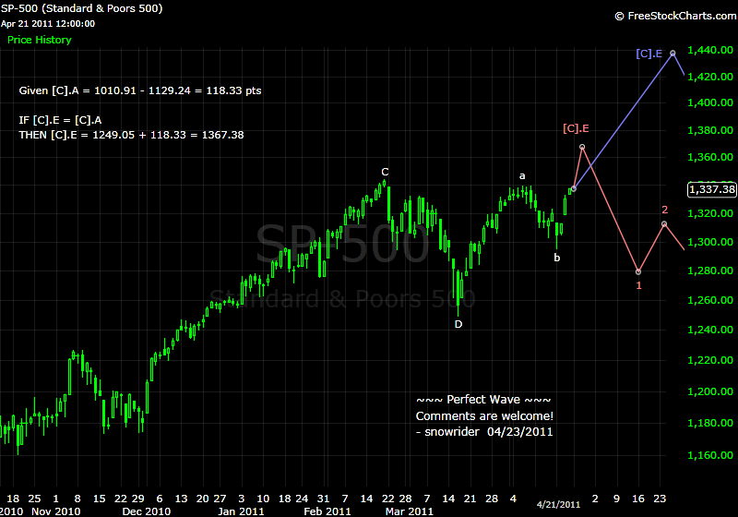Click the 1,160.00 price axis label
This screenshot has height=517, width=738.
(710, 455)
